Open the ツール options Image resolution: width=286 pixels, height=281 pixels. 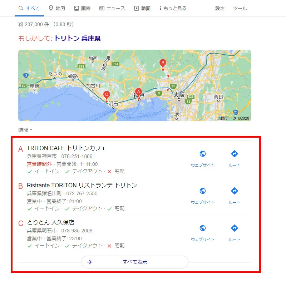tap(240, 9)
